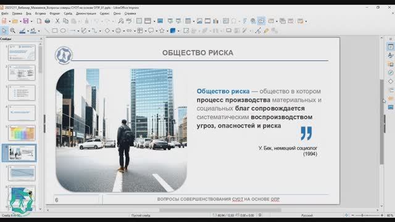
Task: Open the Формат menu
Action: point(55,14)
